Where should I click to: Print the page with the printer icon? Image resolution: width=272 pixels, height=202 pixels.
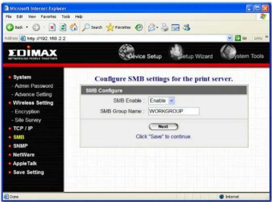(x=165, y=27)
